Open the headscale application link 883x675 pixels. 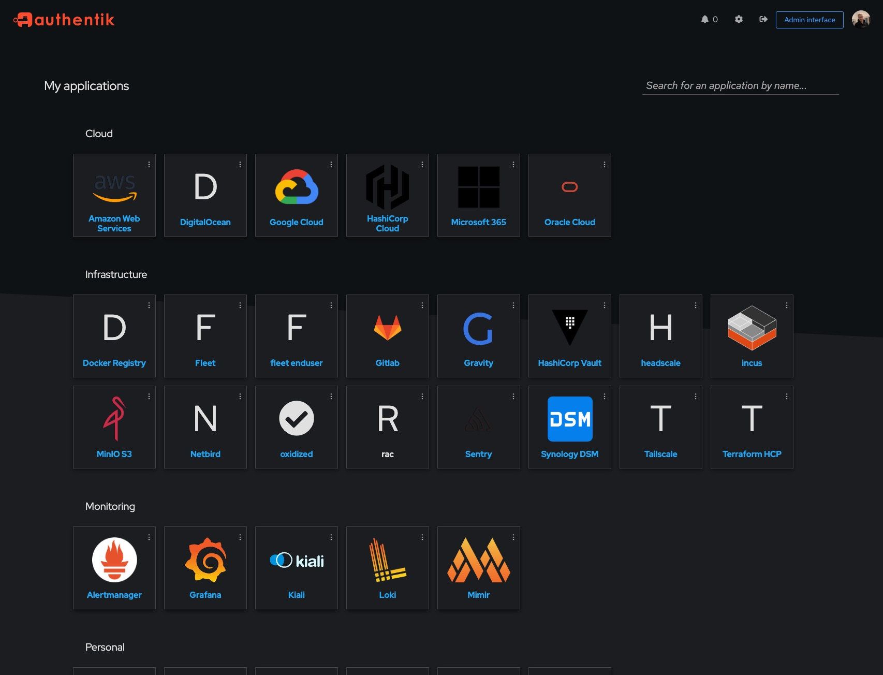point(661,363)
